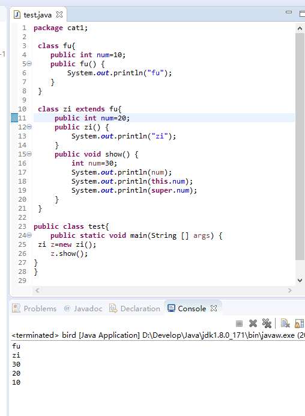This screenshot has width=305, height=416.
Task: Click console output value '10'
Action: tap(16, 382)
